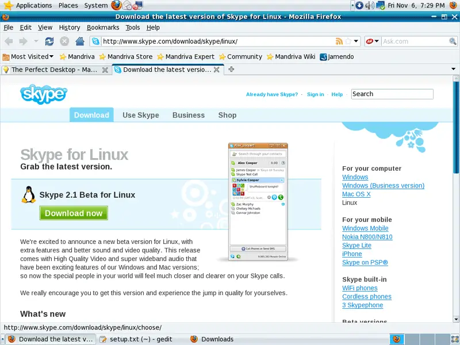Select the Business navigation tab
Image resolution: width=460 pixels, height=345 pixels.
click(189, 115)
